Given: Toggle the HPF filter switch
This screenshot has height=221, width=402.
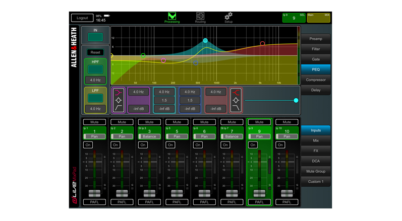Looking at the screenshot, I should click(95, 69).
